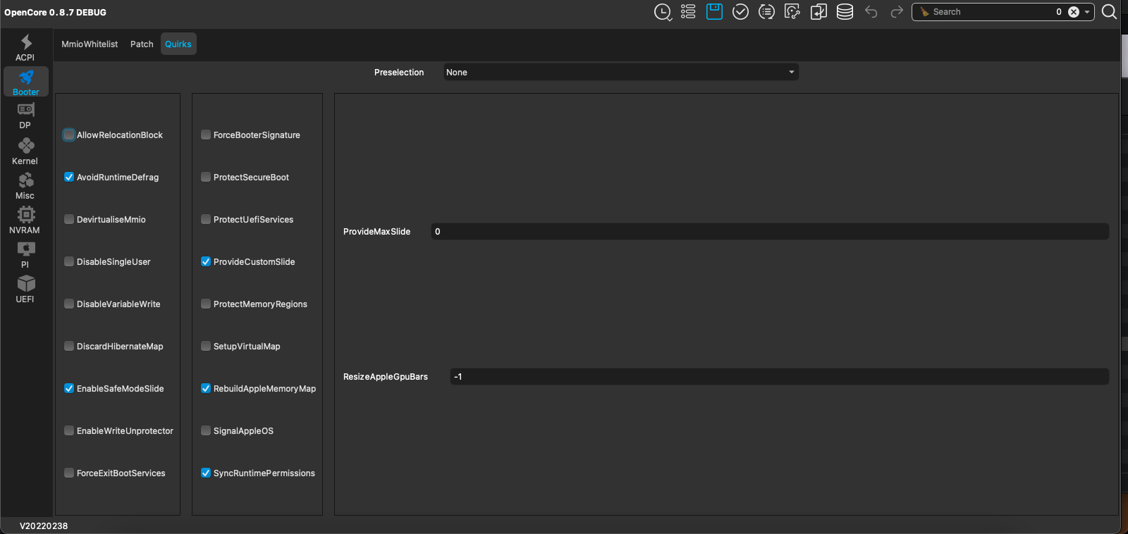Viewport: 1128px width, 534px height.
Task: Open the Preselection dropdown
Action: tap(621, 72)
